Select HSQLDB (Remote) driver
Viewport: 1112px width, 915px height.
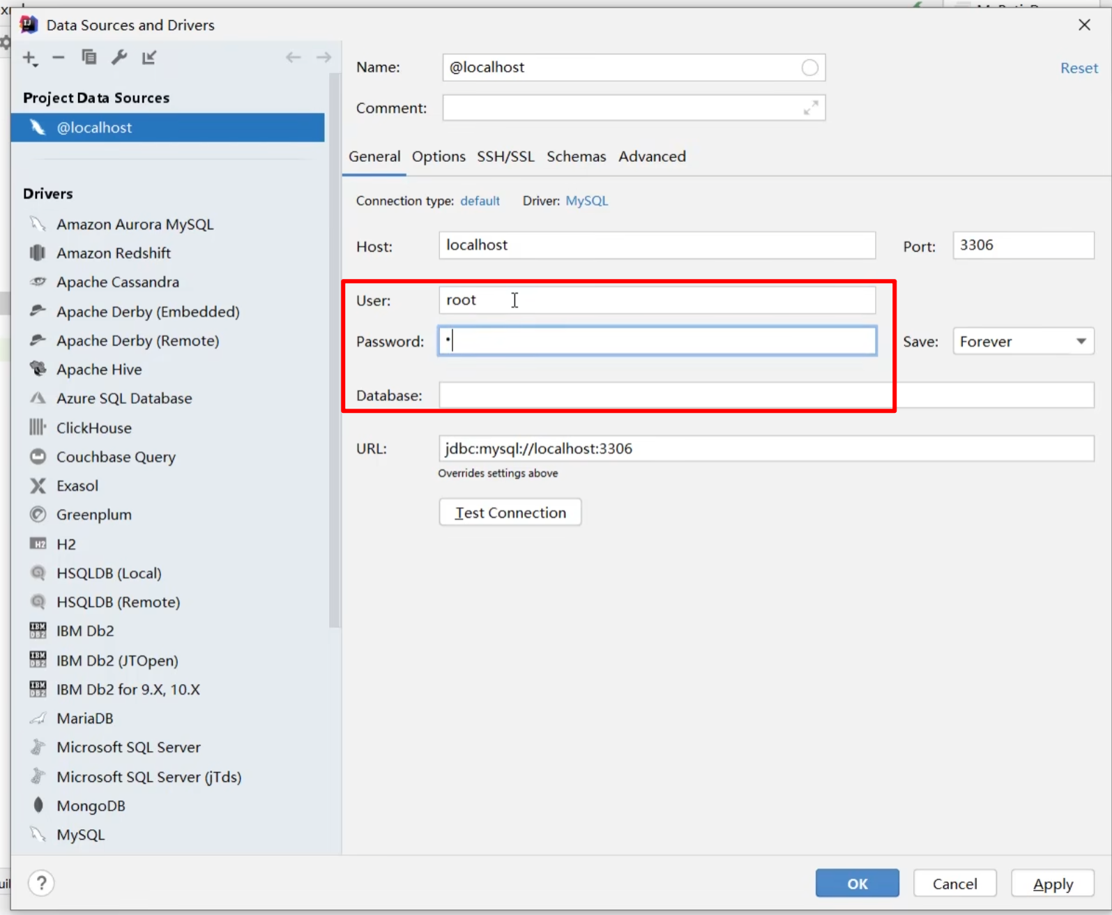pyautogui.click(x=119, y=602)
